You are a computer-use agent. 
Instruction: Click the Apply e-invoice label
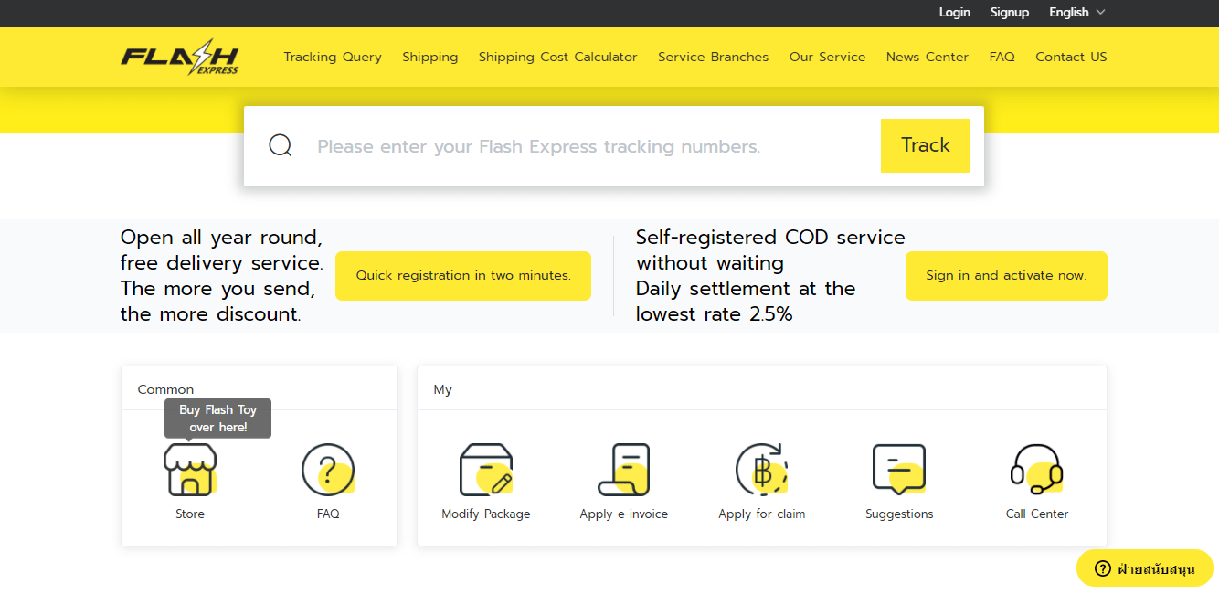coord(624,514)
